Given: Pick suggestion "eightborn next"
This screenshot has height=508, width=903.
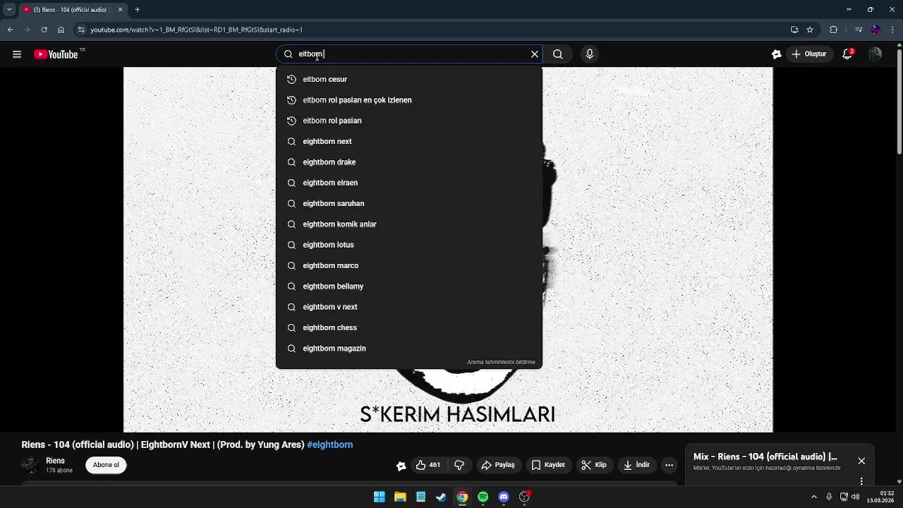Looking at the screenshot, I should click(x=409, y=141).
